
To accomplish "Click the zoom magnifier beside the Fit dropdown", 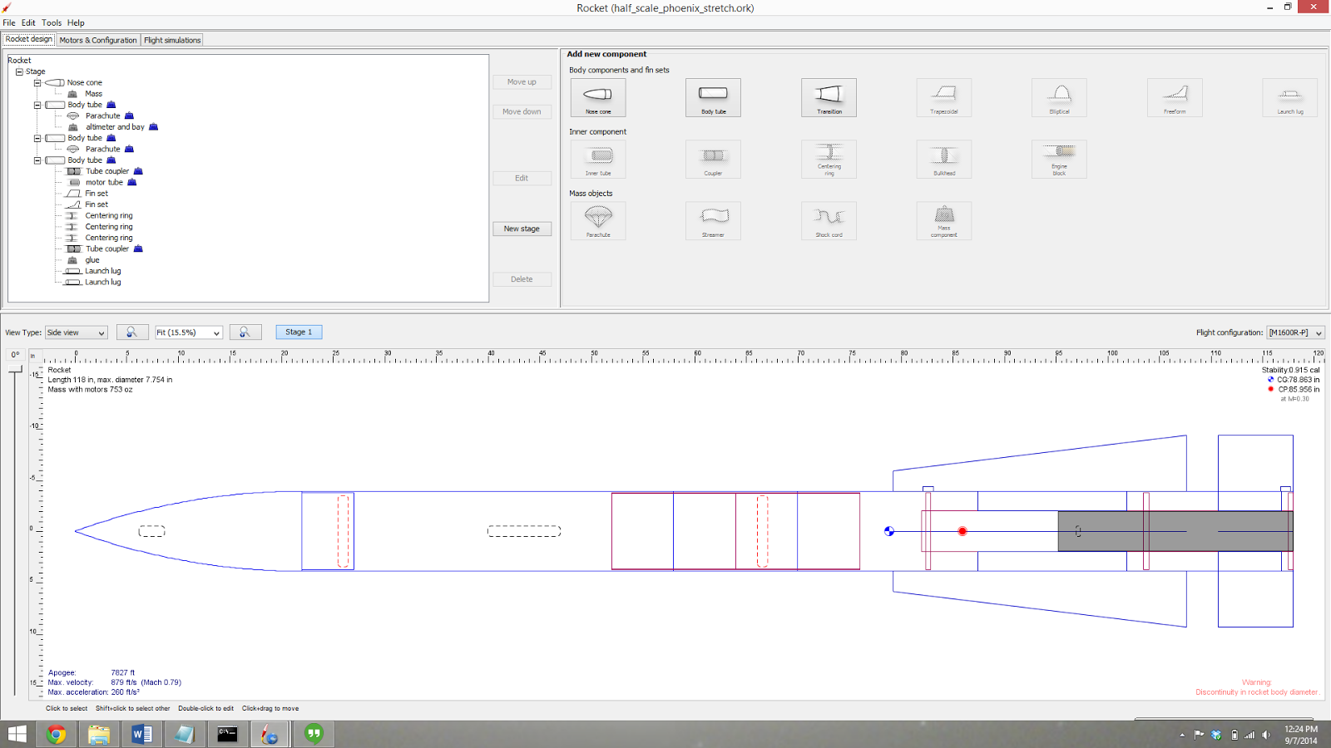I will point(245,332).
